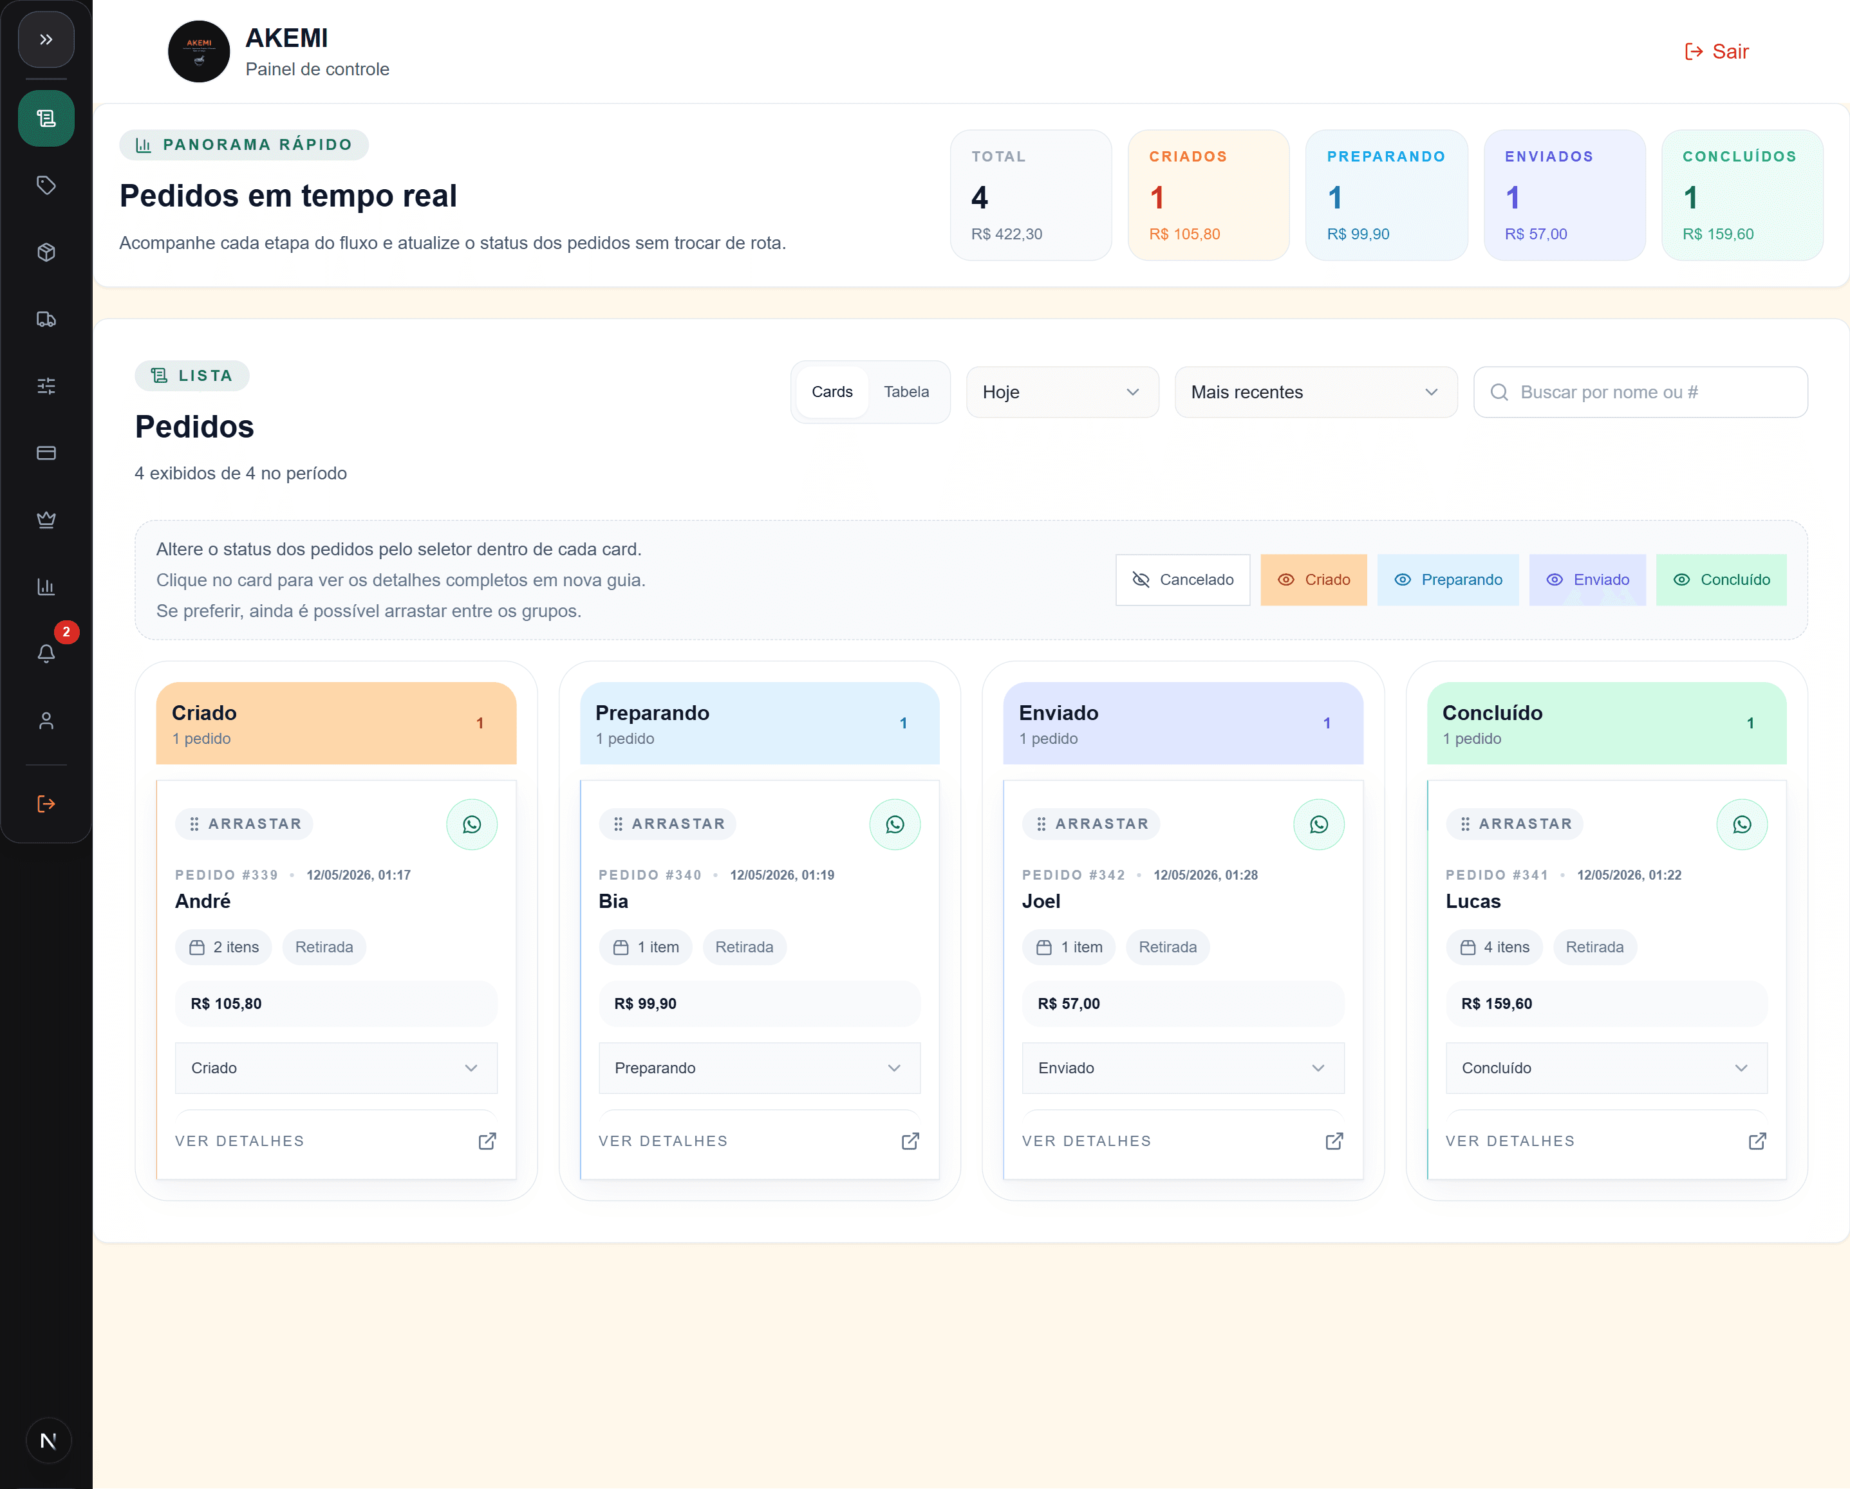
Task: Click external link icon on order #342
Action: (1334, 1141)
